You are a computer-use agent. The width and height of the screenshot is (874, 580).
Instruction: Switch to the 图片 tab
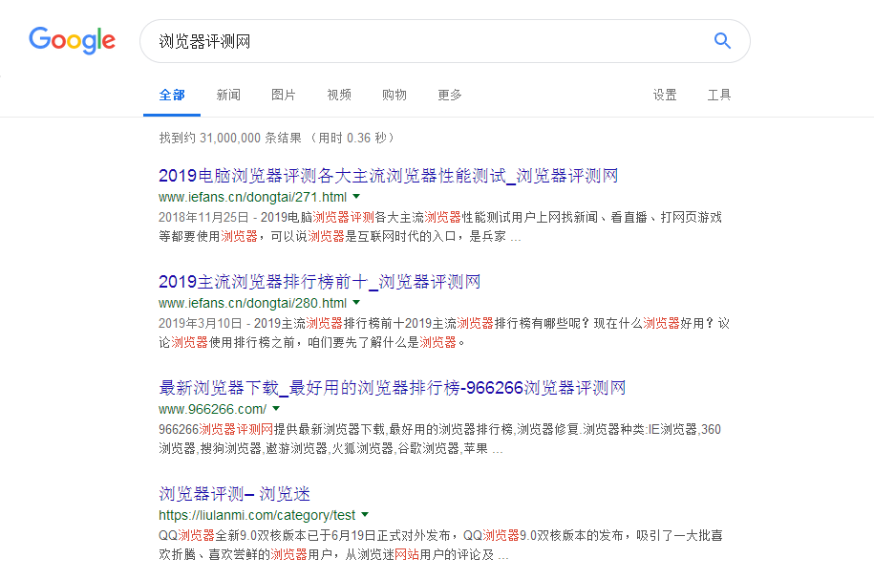(x=284, y=96)
